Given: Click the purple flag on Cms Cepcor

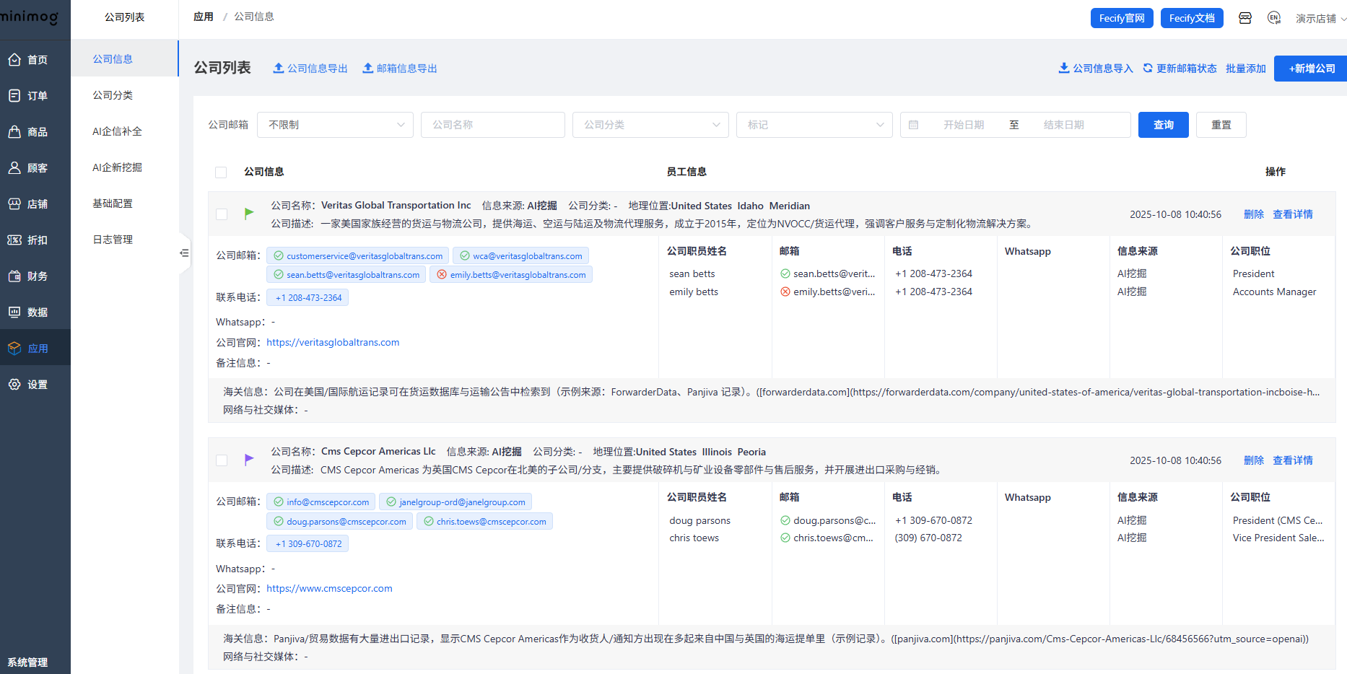Looking at the screenshot, I should [249, 459].
